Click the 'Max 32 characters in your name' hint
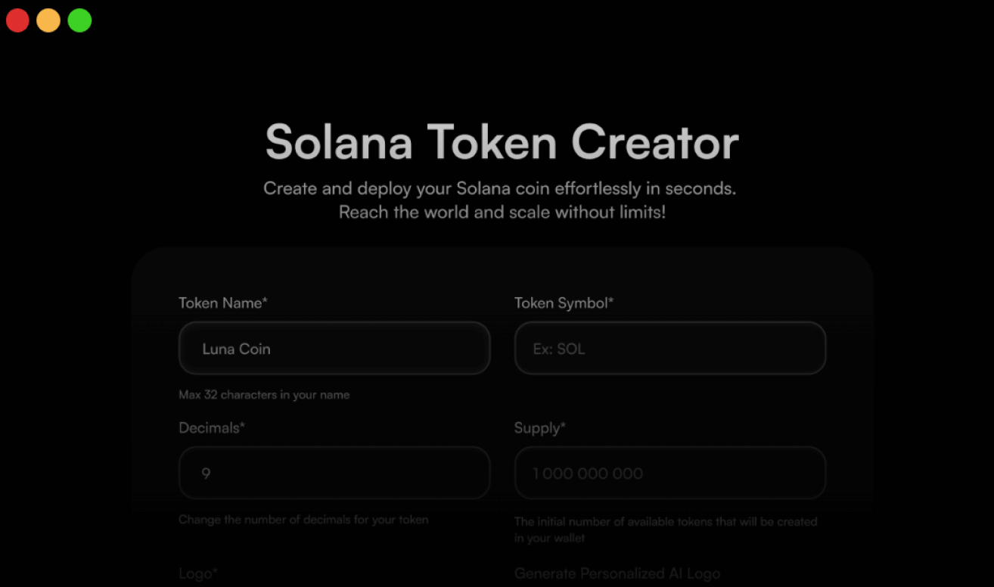994x587 pixels. [x=264, y=395]
